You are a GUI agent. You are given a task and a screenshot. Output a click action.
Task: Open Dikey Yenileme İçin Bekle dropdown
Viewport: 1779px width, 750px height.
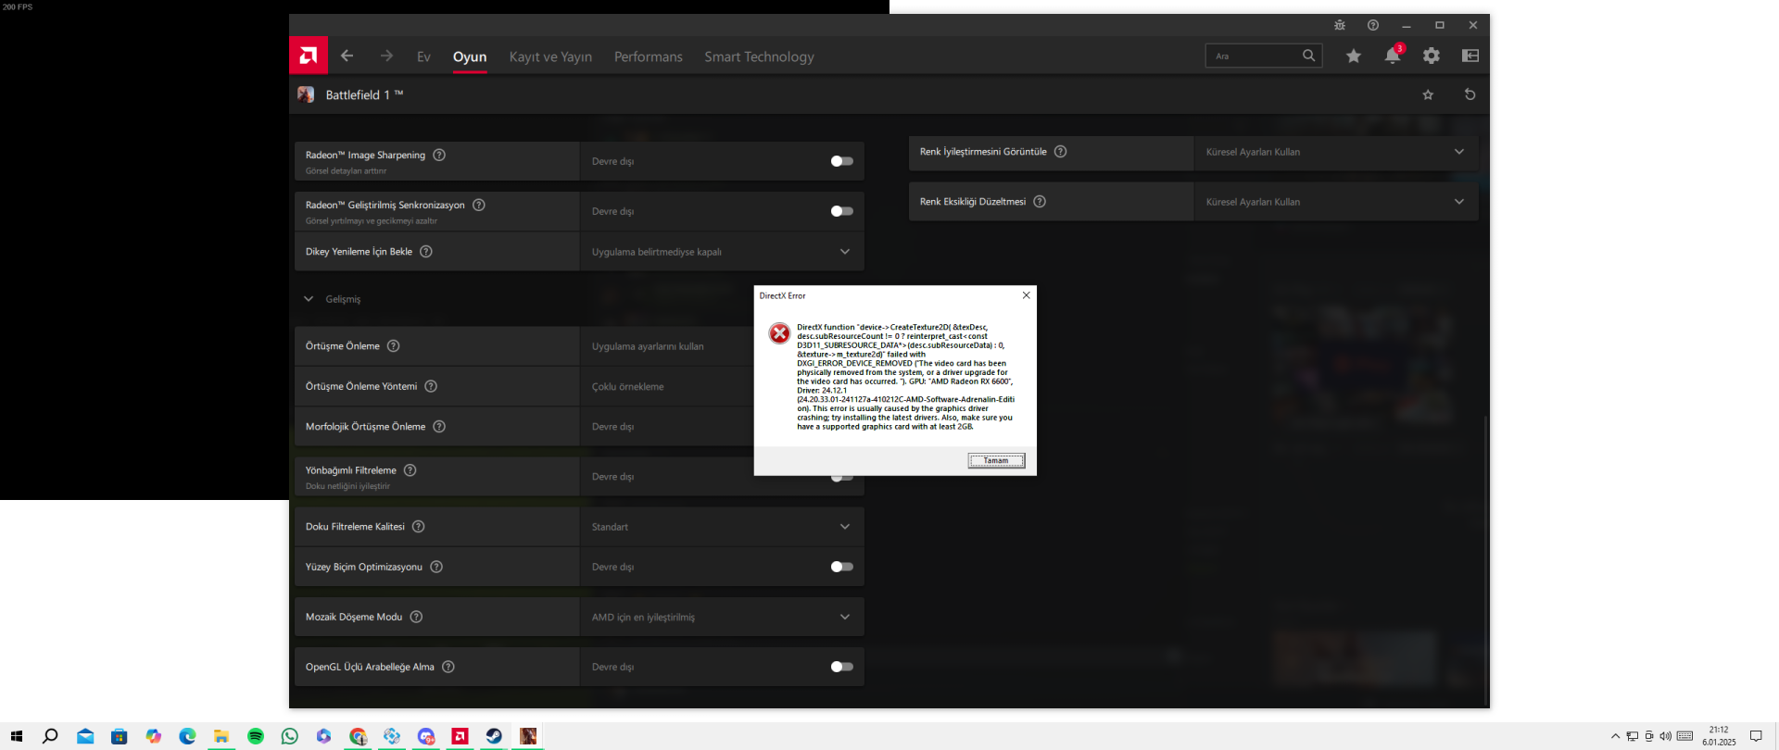coord(723,252)
